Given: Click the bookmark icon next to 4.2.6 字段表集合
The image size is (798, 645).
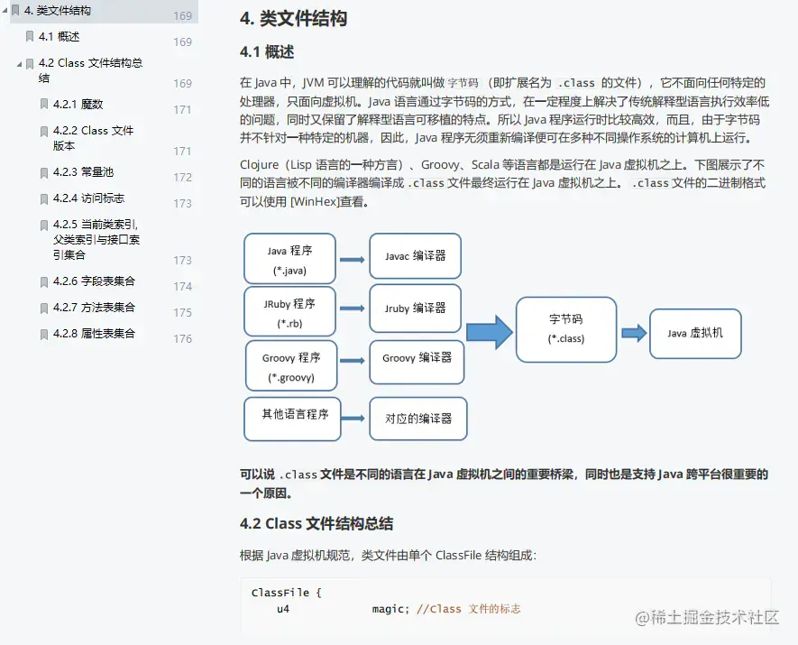Looking at the screenshot, I should pyautogui.click(x=43, y=281).
